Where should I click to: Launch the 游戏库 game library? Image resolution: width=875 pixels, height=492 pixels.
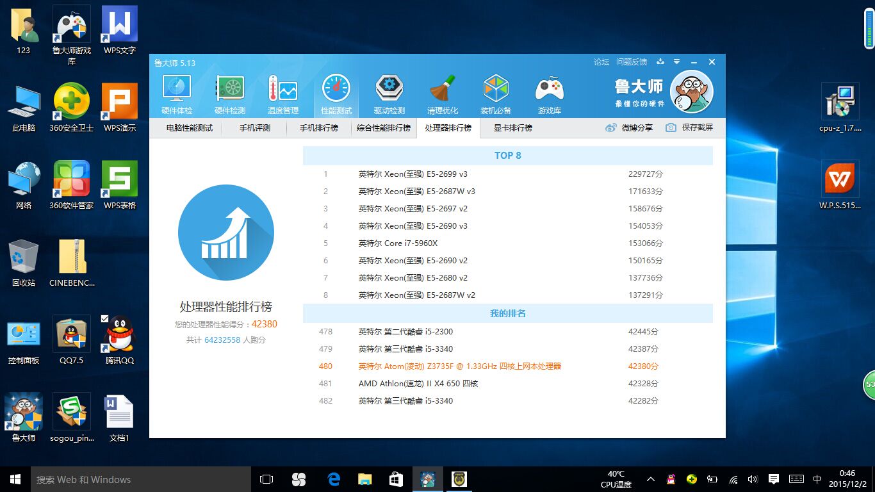pos(548,93)
